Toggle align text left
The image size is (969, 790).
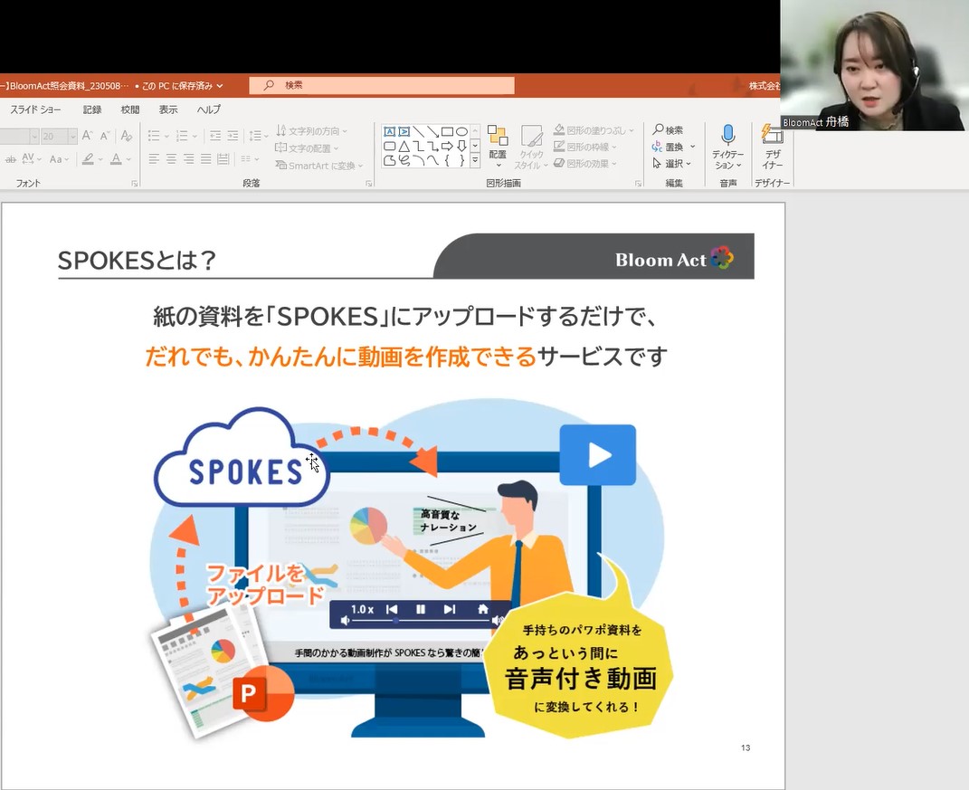click(154, 159)
